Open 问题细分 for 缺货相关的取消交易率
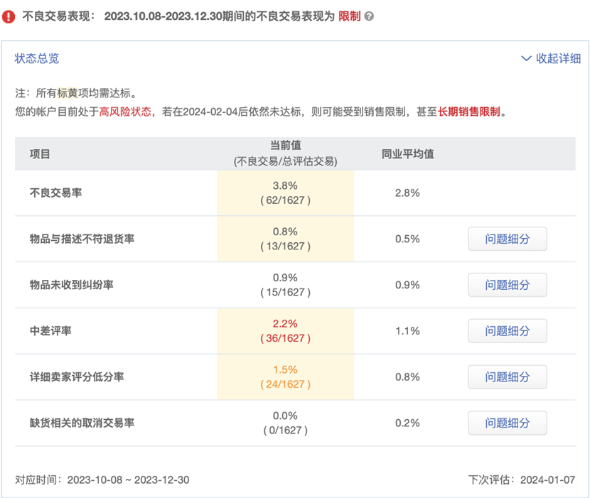The width and height of the screenshot is (590, 498). (x=507, y=423)
